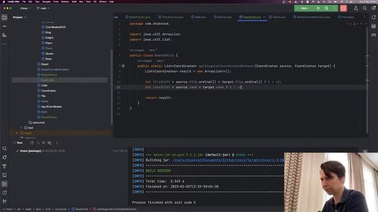378x212 pixels.
Task: Open the Commit tool window icon
Action: 4,26
